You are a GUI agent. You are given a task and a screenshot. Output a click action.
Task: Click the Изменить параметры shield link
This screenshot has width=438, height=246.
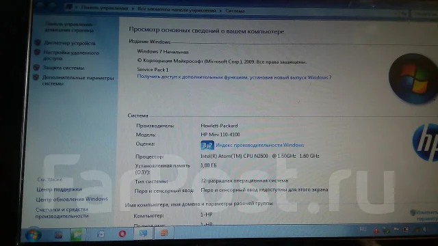click(424, 216)
